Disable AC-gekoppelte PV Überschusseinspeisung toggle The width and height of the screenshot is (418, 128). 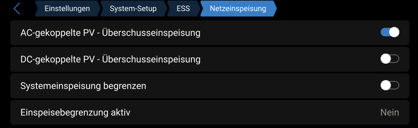[x=390, y=32]
